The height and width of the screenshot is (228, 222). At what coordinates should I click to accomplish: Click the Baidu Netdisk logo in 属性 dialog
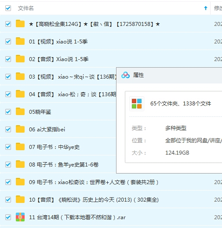(125, 75)
